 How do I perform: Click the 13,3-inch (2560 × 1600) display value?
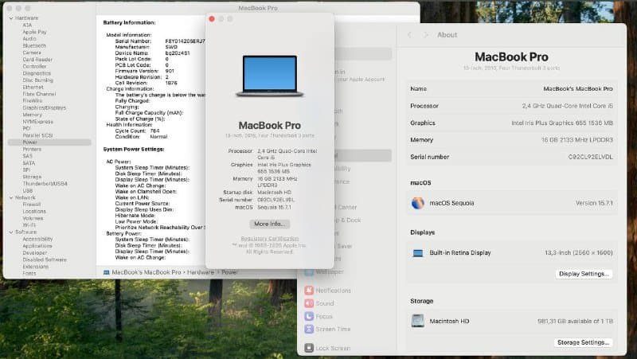(579, 252)
